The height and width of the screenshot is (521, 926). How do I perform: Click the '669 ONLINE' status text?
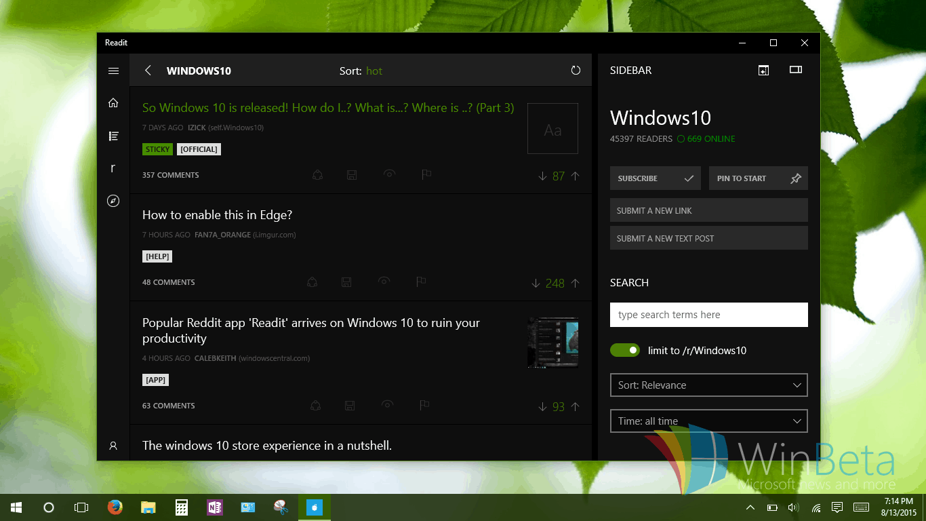tap(711, 139)
